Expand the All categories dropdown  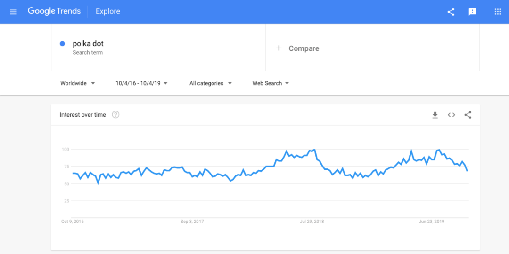pos(210,83)
